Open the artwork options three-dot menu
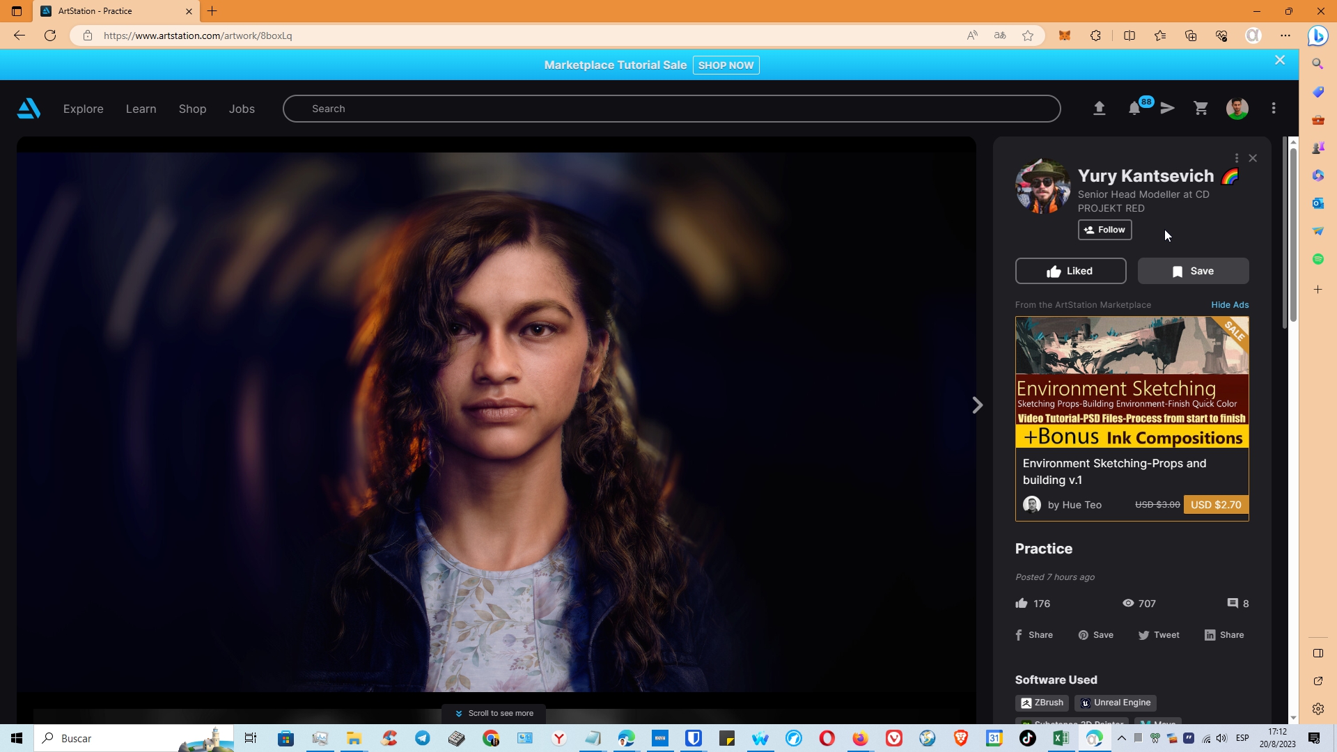 (x=1236, y=158)
